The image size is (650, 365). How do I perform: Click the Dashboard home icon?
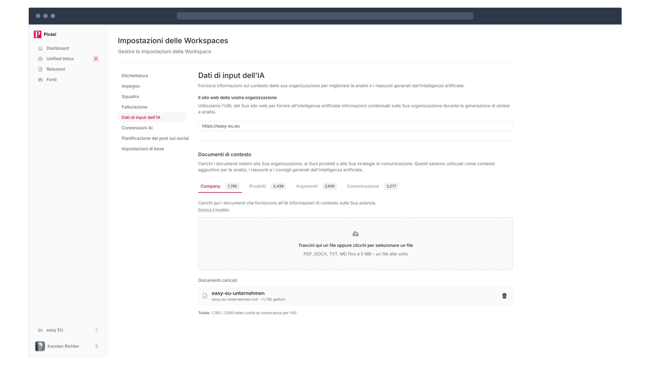click(x=40, y=48)
